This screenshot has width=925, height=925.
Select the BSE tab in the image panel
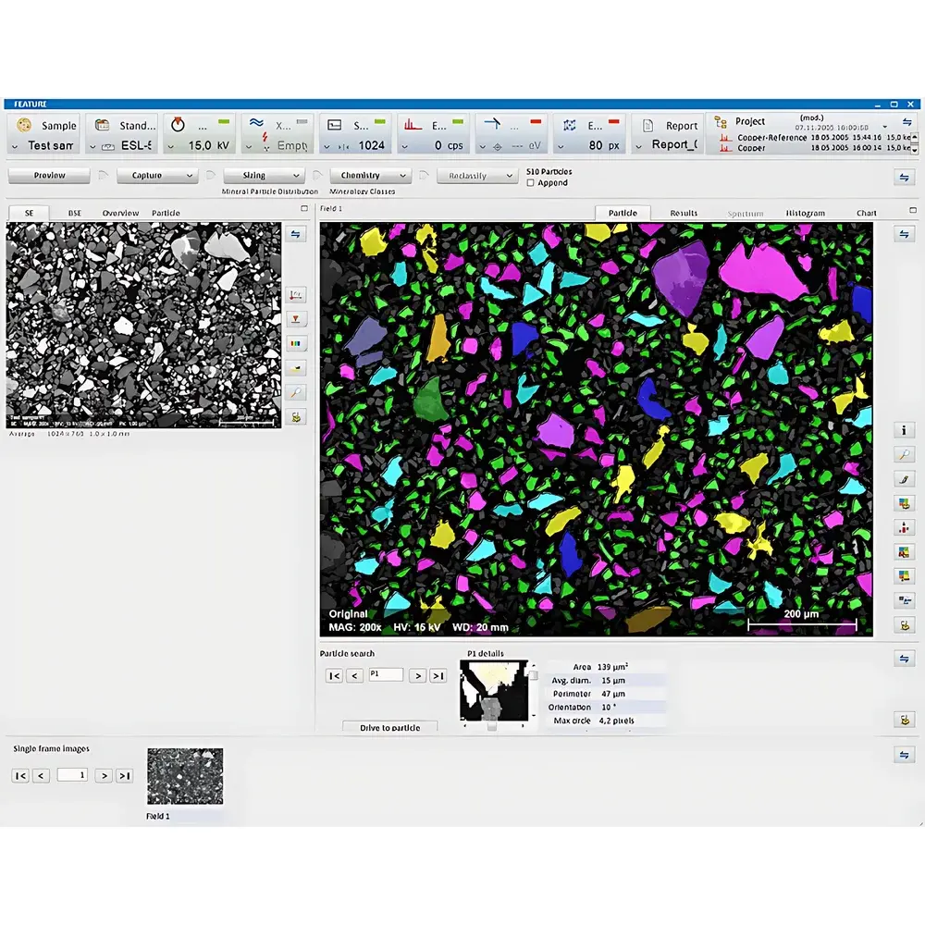(x=74, y=213)
